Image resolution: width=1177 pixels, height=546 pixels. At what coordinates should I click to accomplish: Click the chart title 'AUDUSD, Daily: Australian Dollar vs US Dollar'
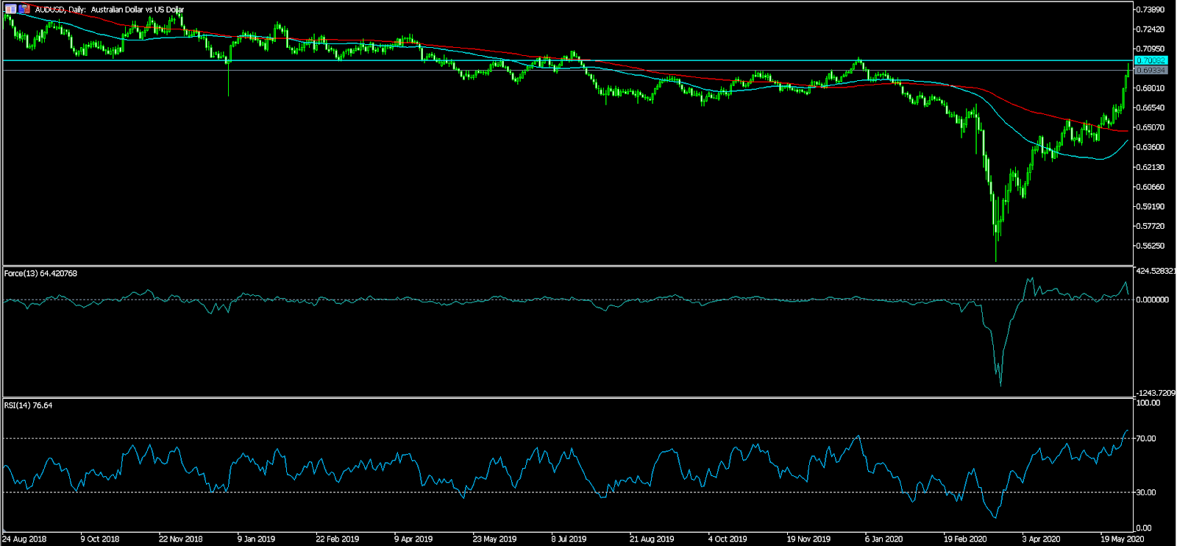coord(110,10)
